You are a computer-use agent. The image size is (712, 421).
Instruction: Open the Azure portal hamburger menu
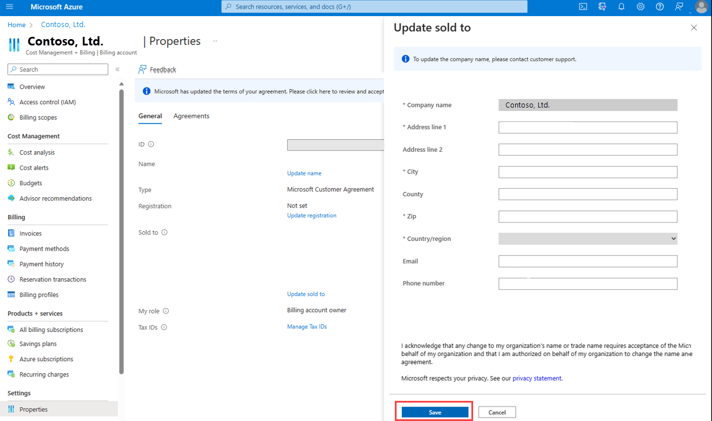(9, 7)
